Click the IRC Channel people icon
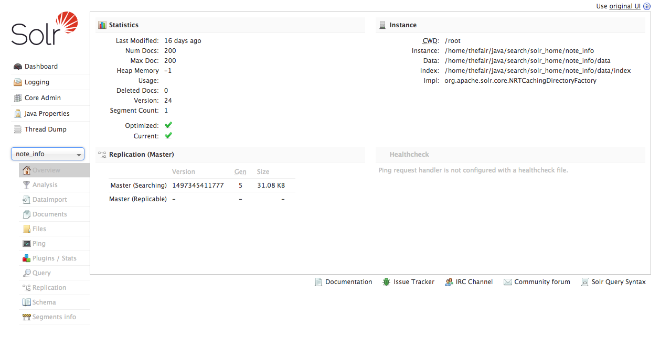The width and height of the screenshot is (660, 337). click(449, 282)
